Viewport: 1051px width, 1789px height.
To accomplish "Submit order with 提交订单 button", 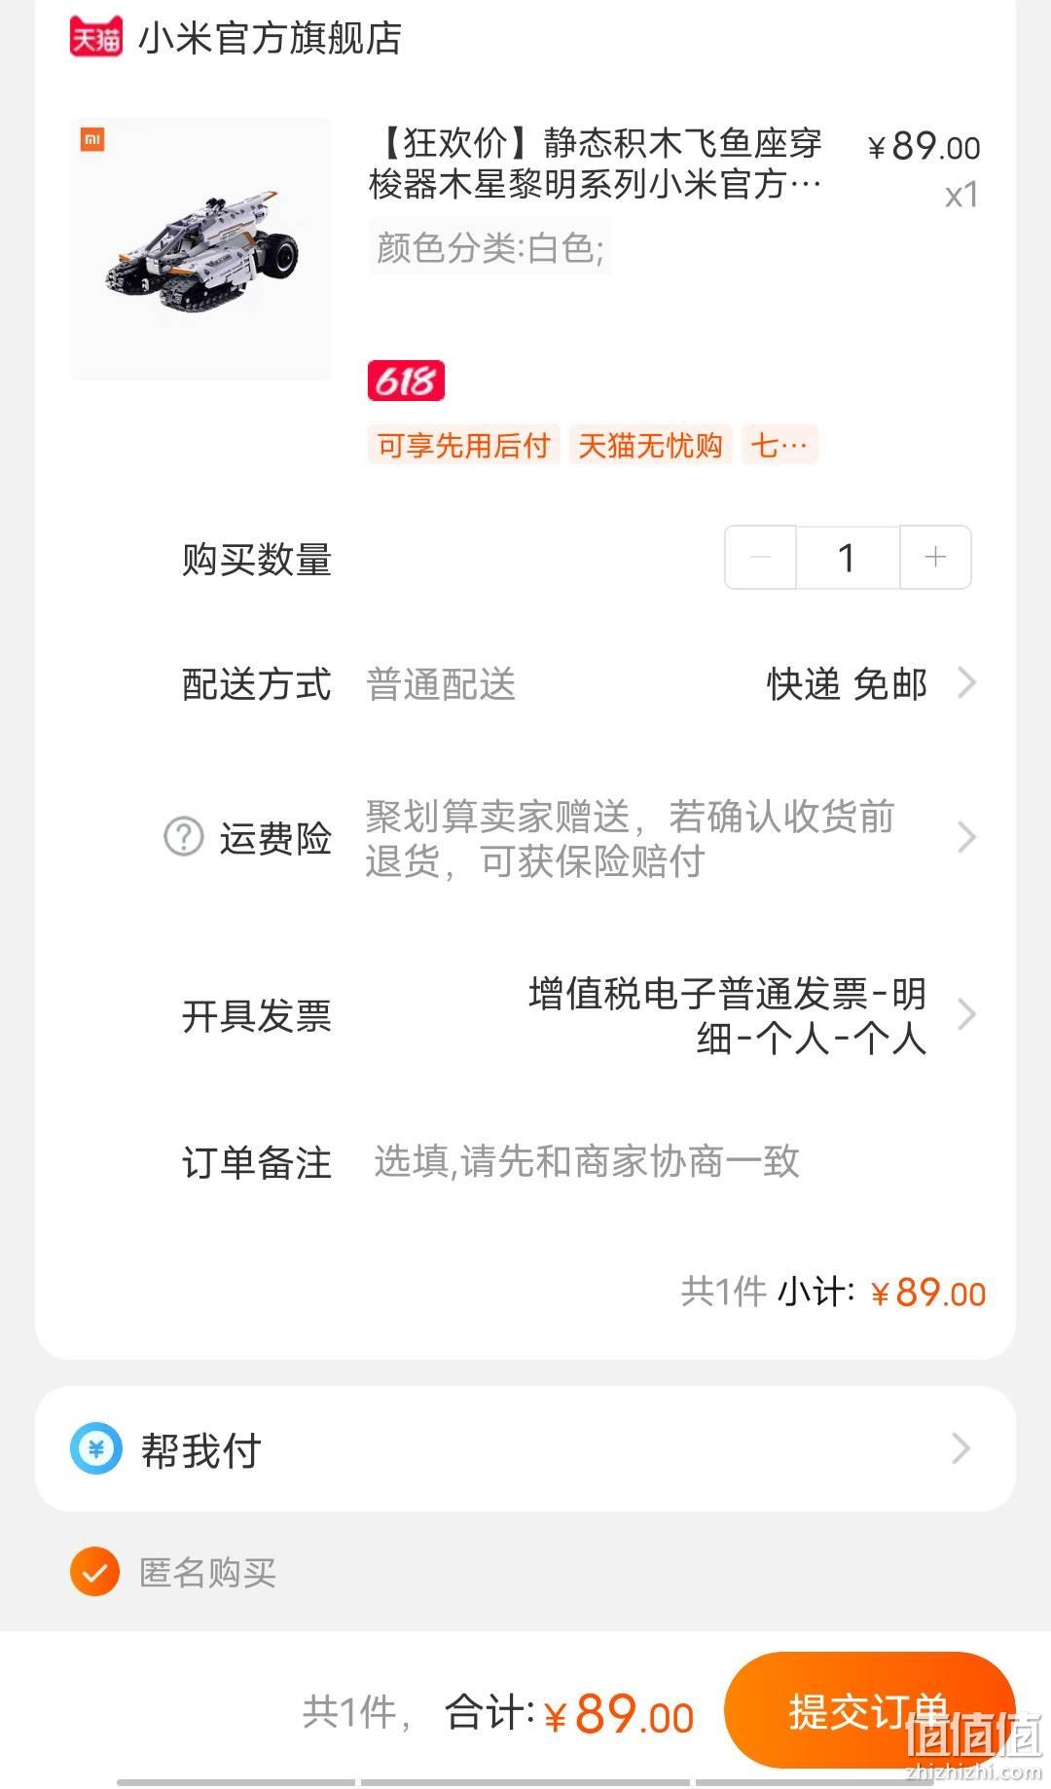I will point(869,1710).
